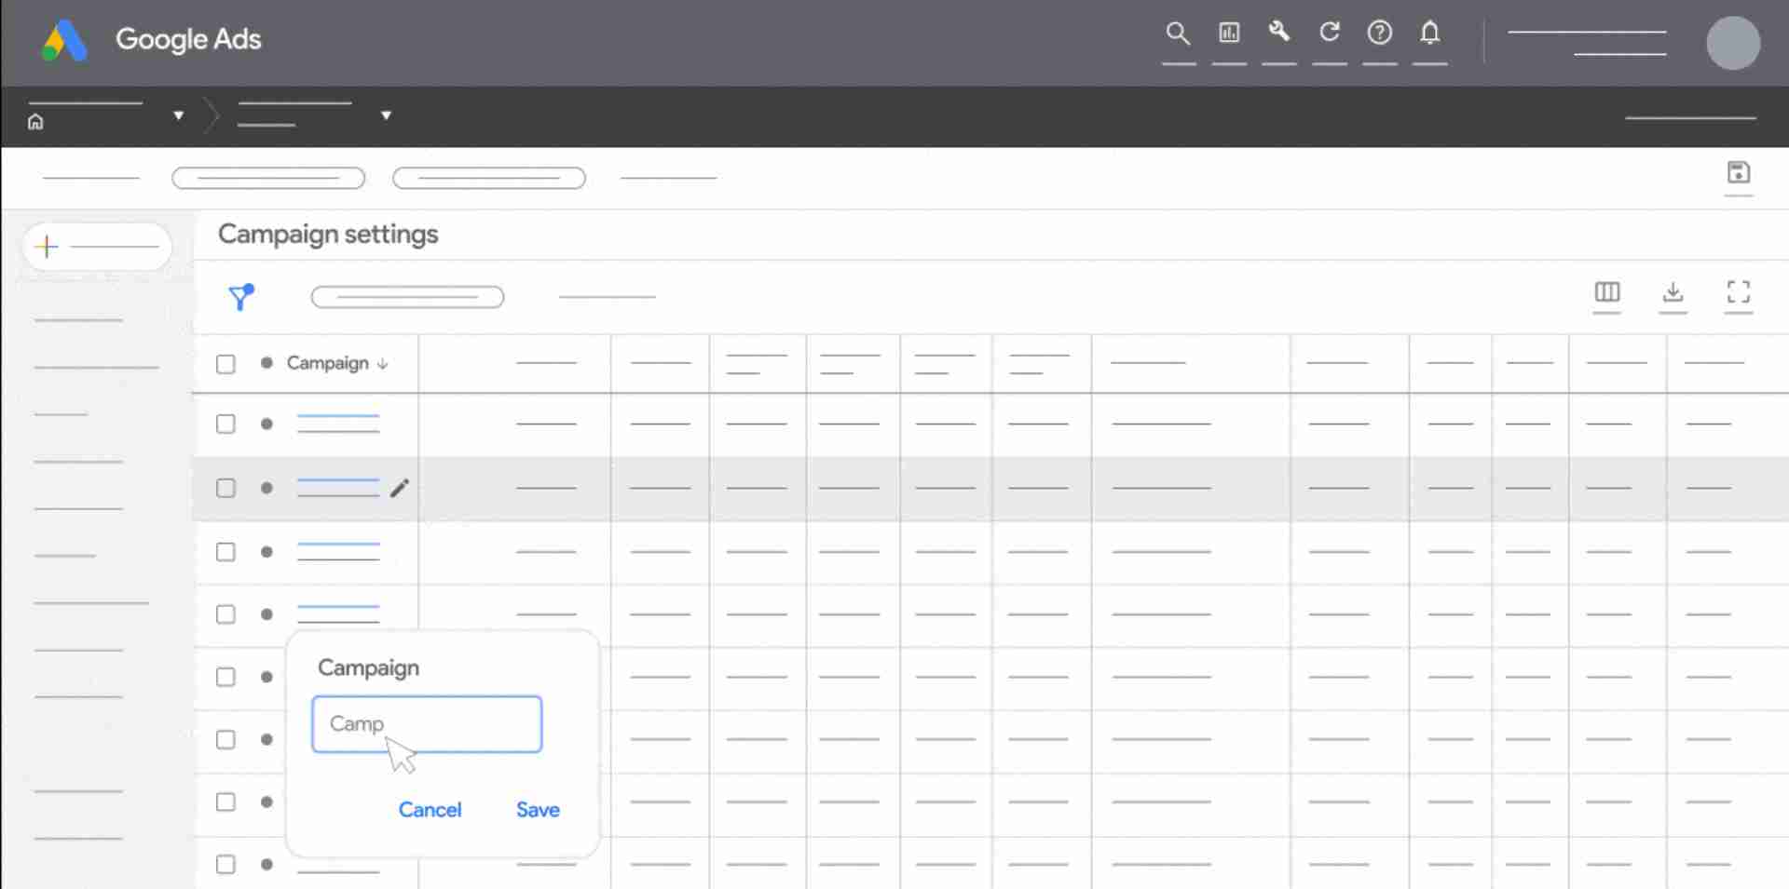Check the highlighted campaign row checkbox
1789x889 pixels.
point(225,488)
